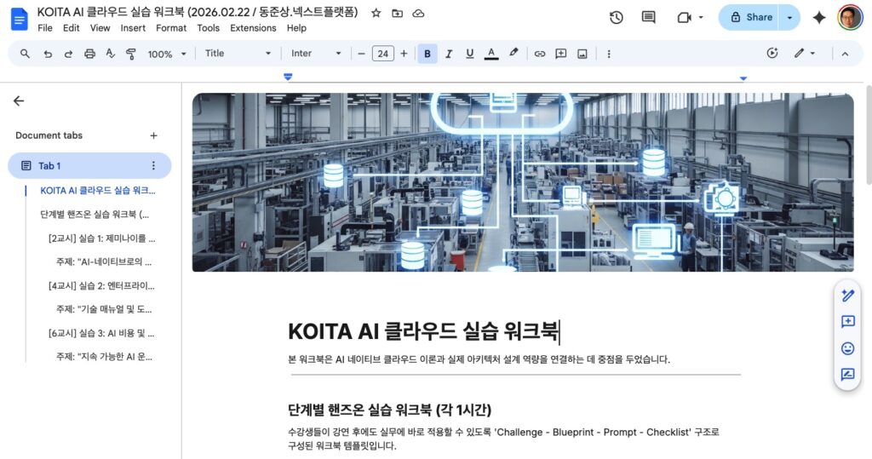Image resolution: width=872 pixels, height=459 pixels.
Task: Add a comment from toolbar
Action: coord(560,54)
